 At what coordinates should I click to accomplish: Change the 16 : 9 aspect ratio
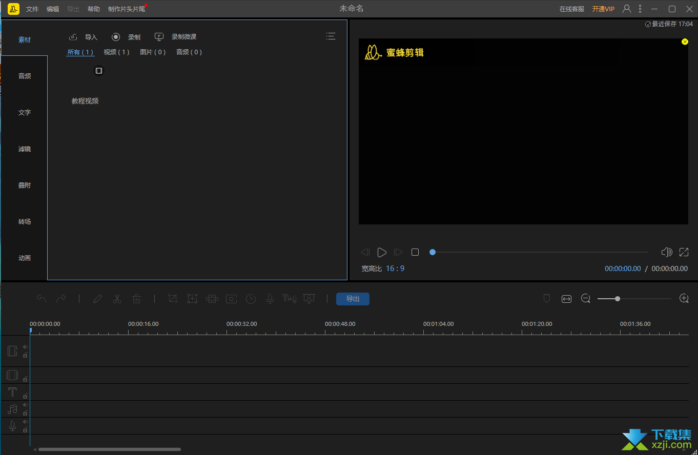pyautogui.click(x=395, y=268)
